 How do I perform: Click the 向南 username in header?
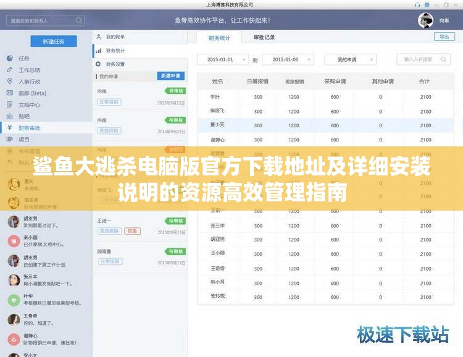(444, 20)
